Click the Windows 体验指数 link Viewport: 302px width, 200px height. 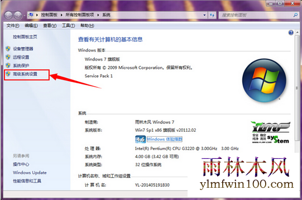[x=165, y=139]
